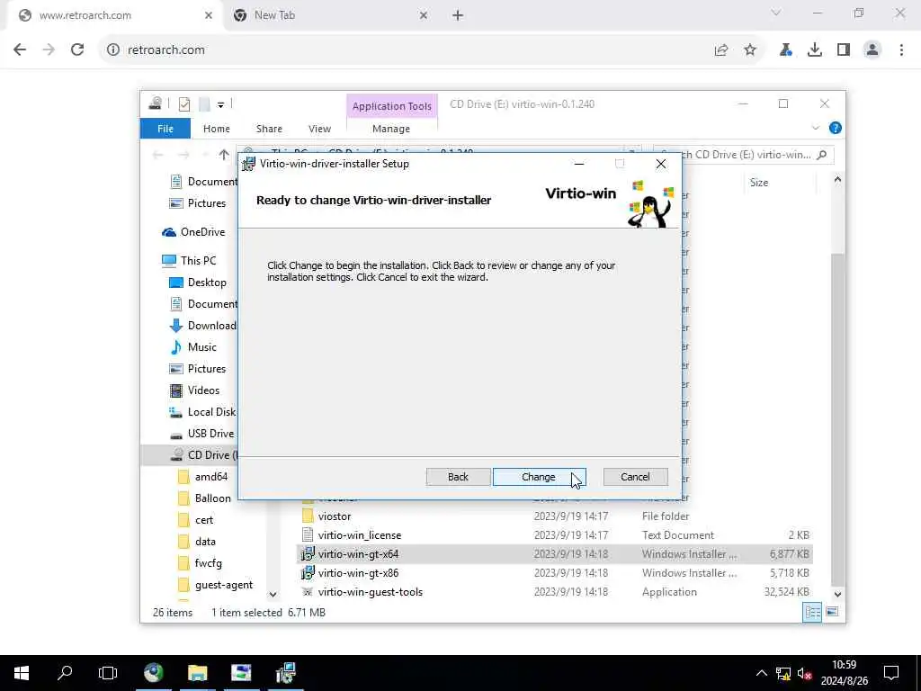Go up one folder level in Explorer

(224, 155)
